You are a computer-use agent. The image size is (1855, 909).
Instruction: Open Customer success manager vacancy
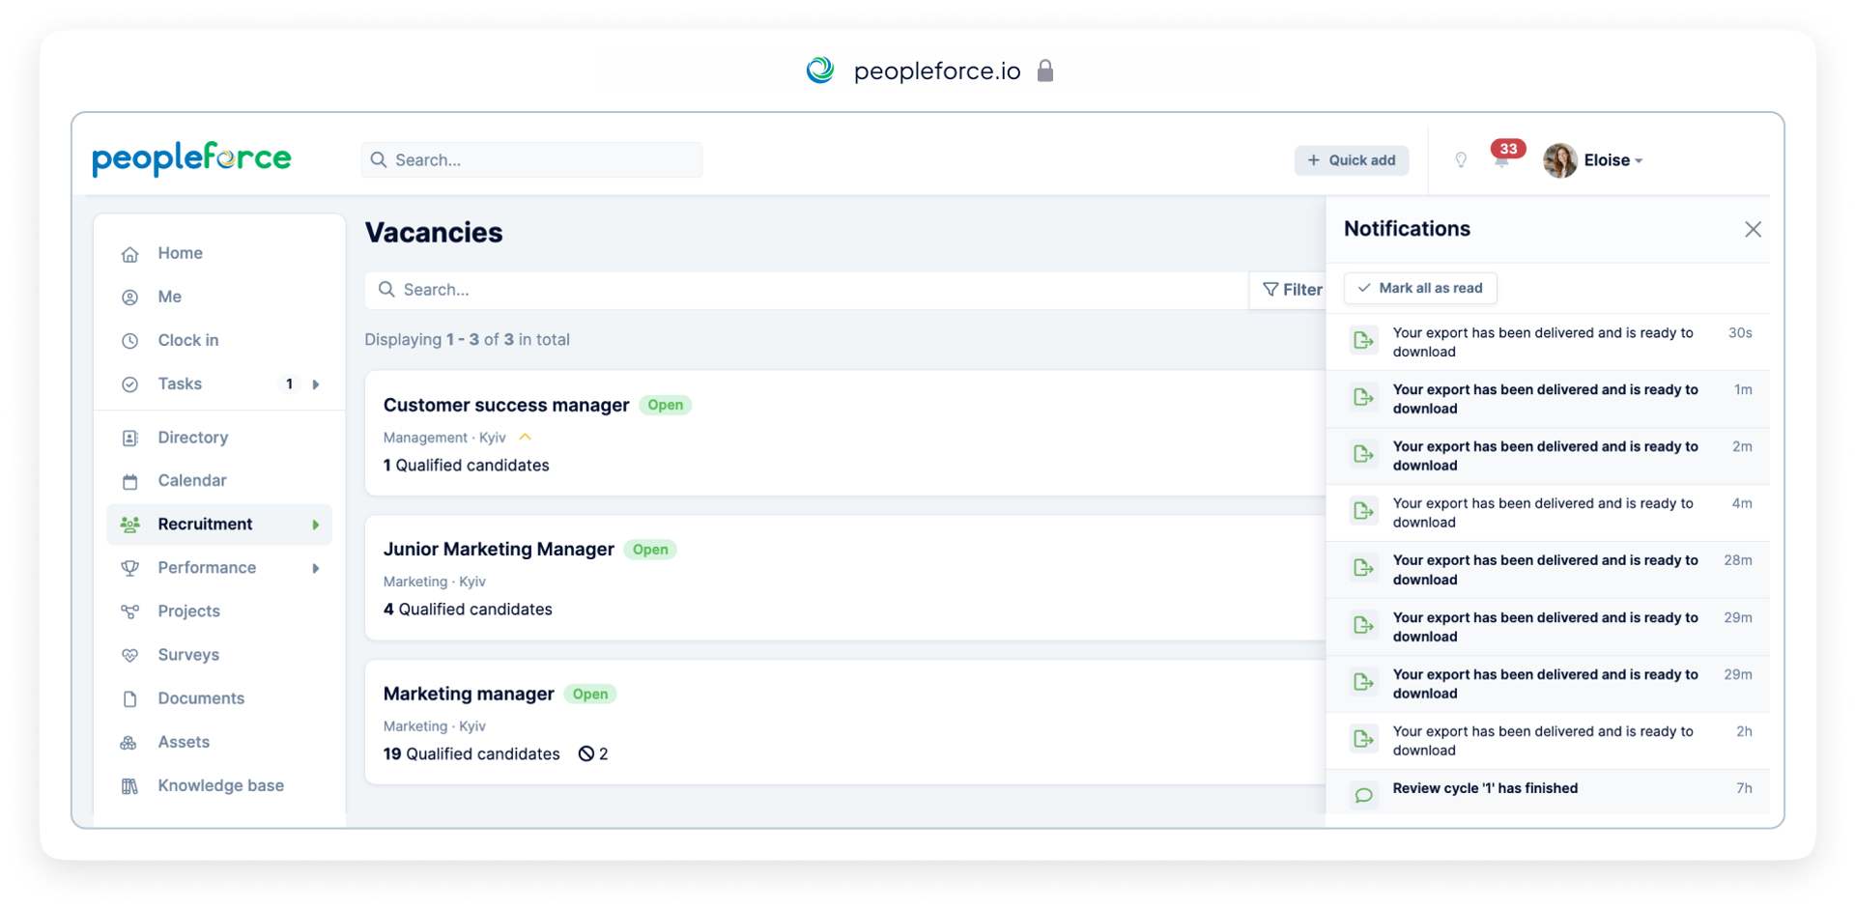click(x=506, y=405)
